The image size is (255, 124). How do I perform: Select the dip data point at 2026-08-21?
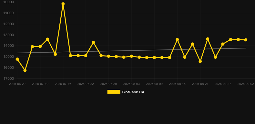[200, 61]
